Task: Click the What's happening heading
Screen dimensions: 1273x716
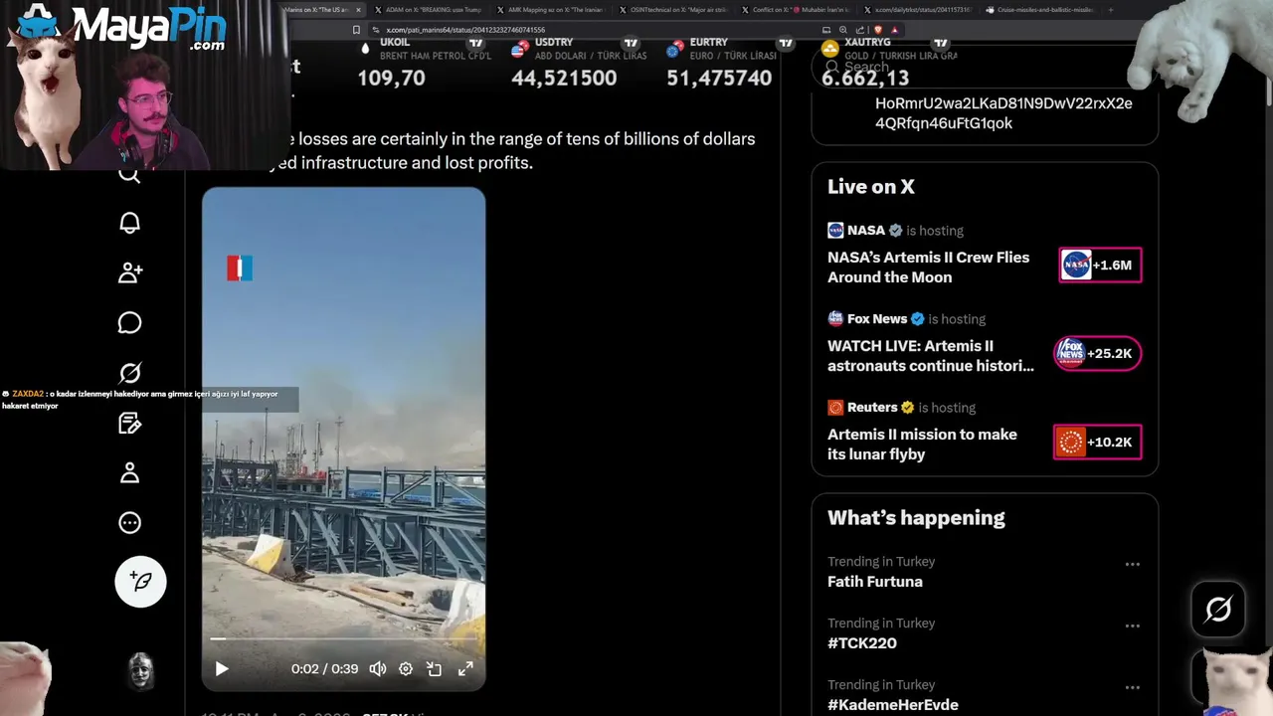Action: coord(916,518)
